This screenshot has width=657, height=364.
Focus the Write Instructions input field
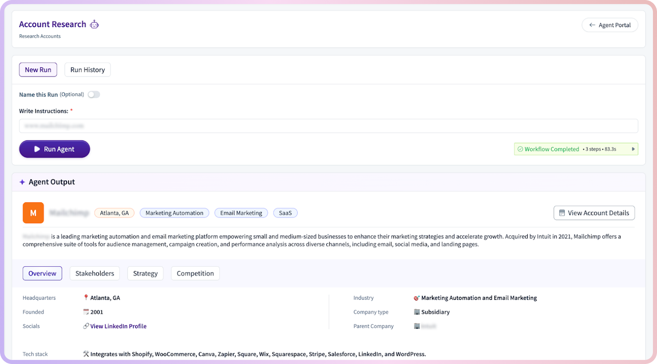(328, 126)
